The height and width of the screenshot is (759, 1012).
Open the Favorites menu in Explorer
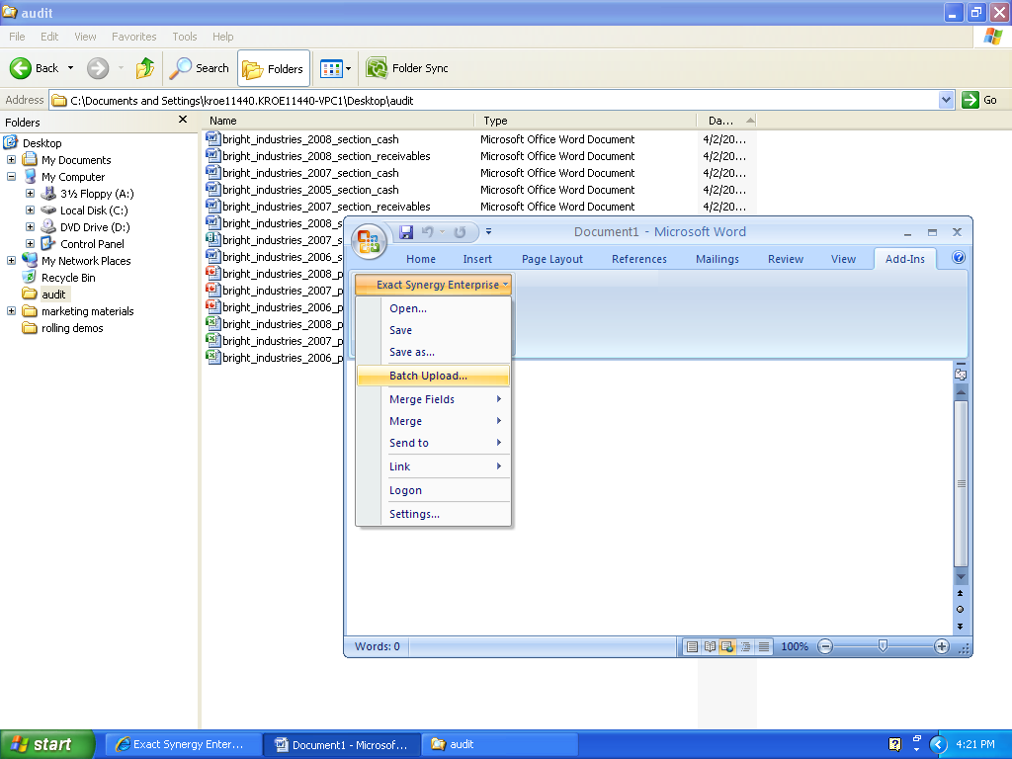coord(133,37)
